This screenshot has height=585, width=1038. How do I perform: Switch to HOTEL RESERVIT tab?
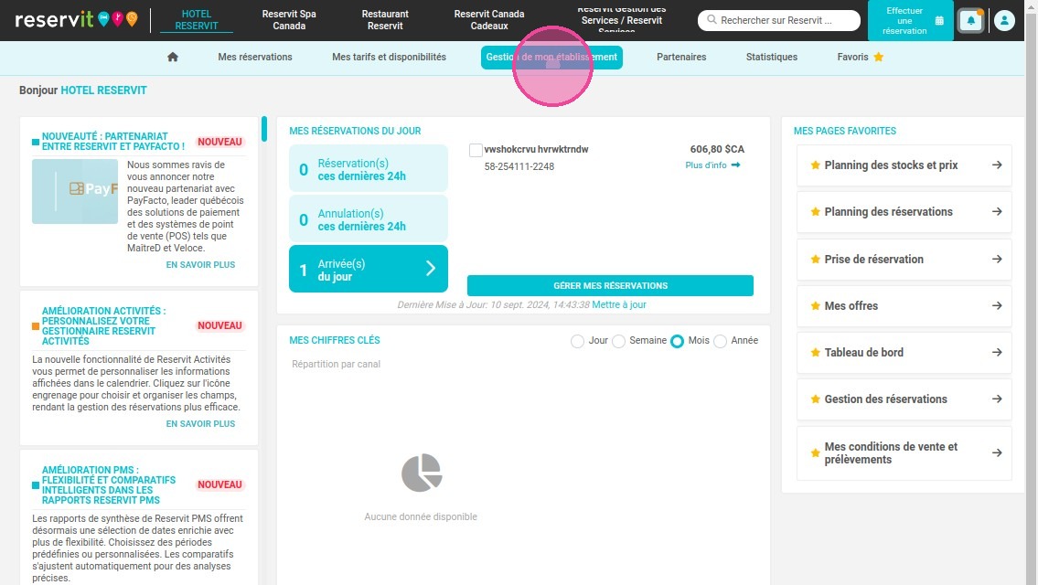[197, 20]
